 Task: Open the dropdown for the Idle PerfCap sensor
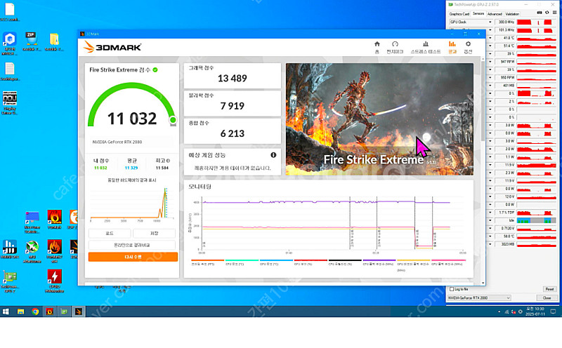(490, 220)
